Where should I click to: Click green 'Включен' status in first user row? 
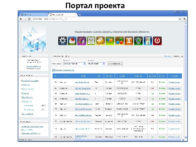(x=162, y=82)
